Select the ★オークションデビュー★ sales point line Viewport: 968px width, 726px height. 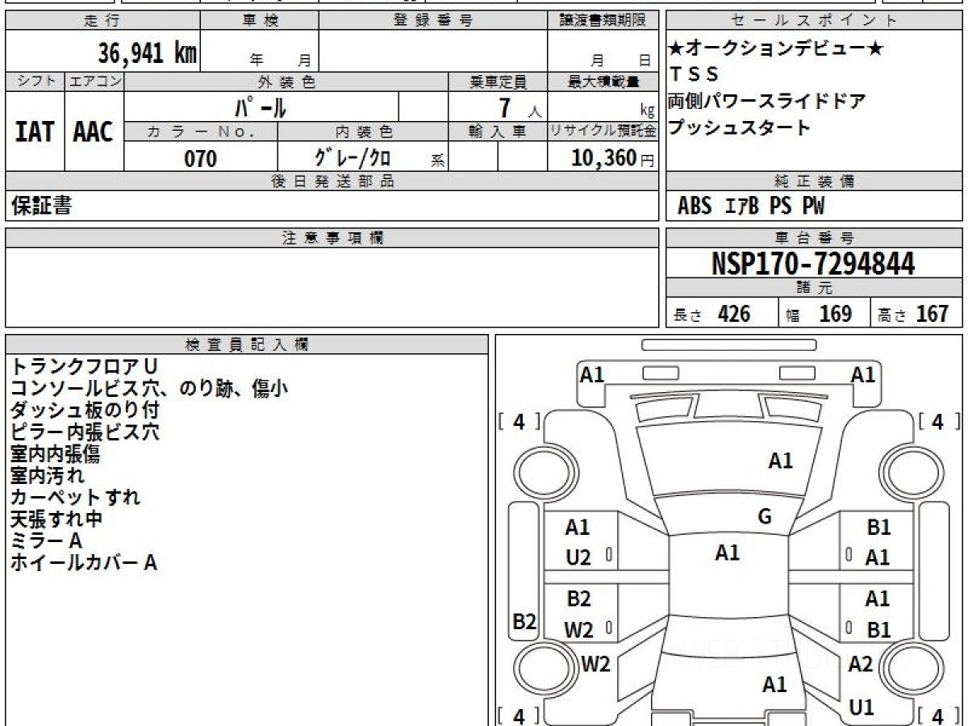776,49
